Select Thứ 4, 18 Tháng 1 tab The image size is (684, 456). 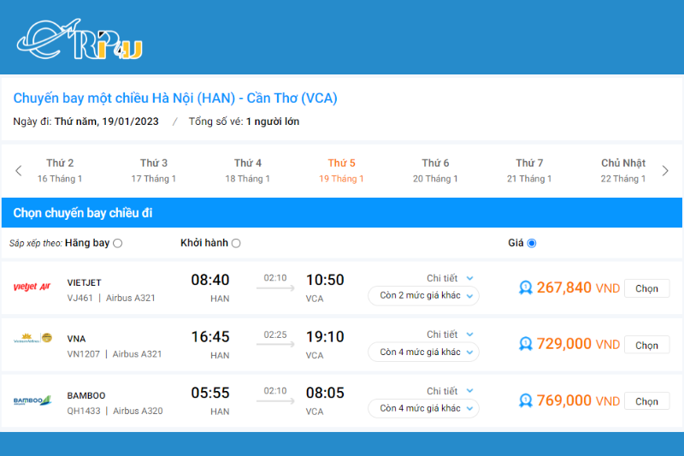tap(247, 170)
